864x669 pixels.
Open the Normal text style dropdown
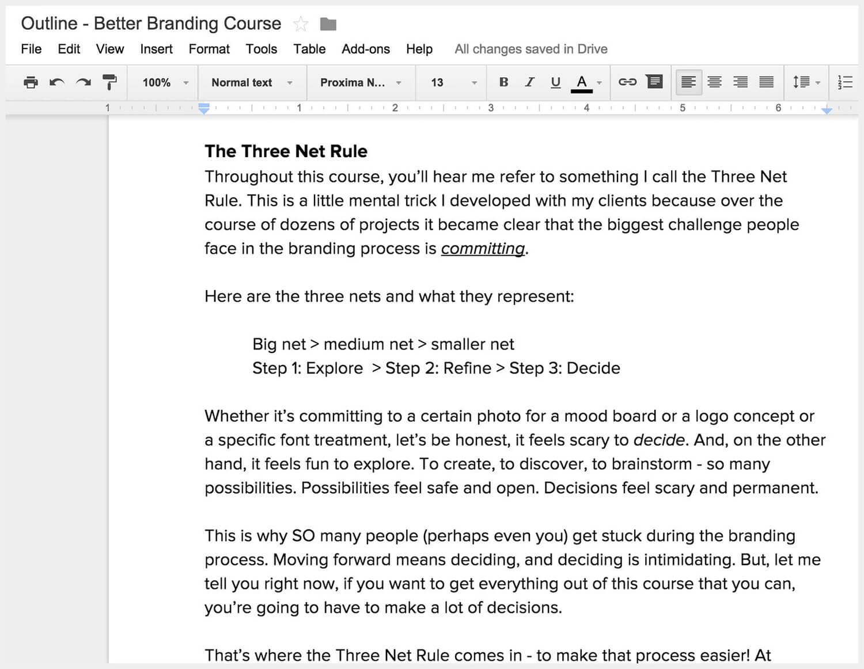coord(252,82)
